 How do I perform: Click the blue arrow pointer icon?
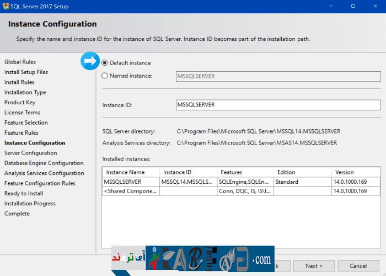(89, 61)
